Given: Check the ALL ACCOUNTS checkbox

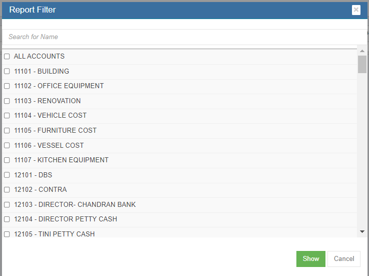Looking at the screenshot, I should pos(7,57).
